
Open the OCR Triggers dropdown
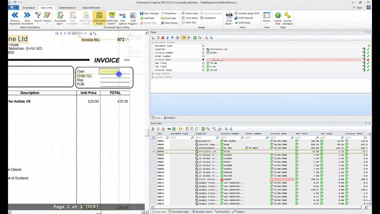tap(133, 18)
